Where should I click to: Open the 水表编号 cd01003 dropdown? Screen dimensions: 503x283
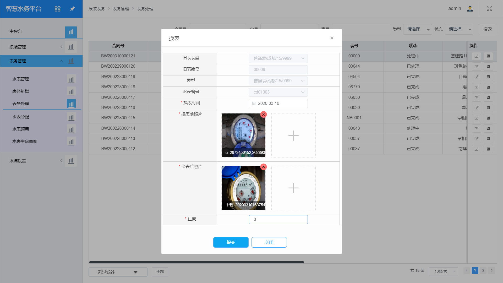coord(278,92)
